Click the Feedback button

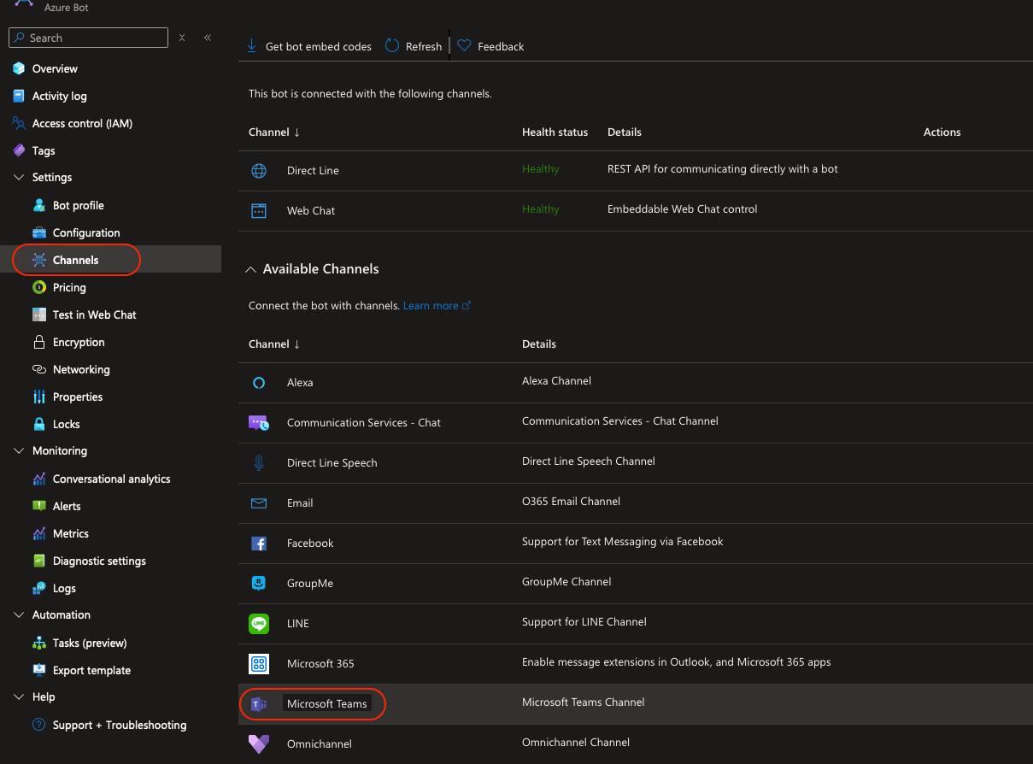tap(490, 46)
